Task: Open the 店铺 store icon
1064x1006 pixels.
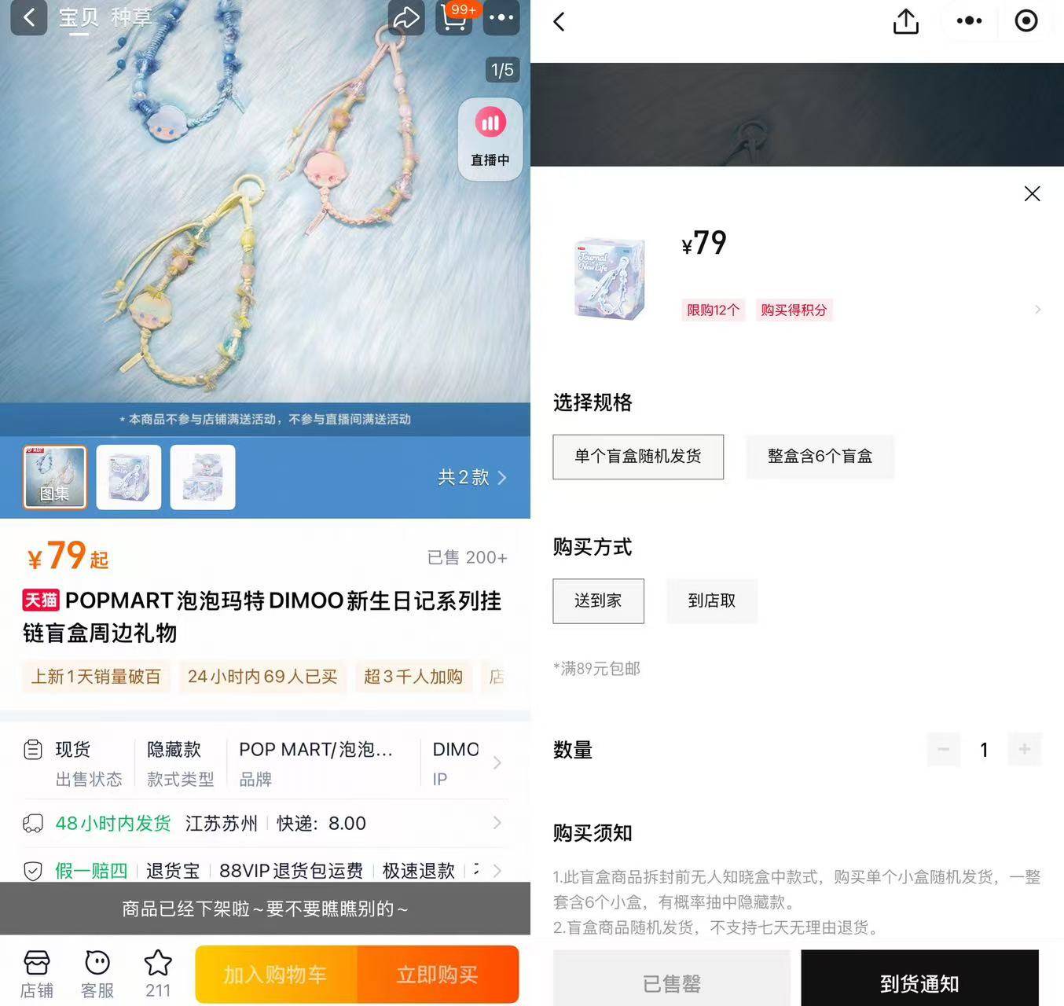Action: click(x=36, y=973)
